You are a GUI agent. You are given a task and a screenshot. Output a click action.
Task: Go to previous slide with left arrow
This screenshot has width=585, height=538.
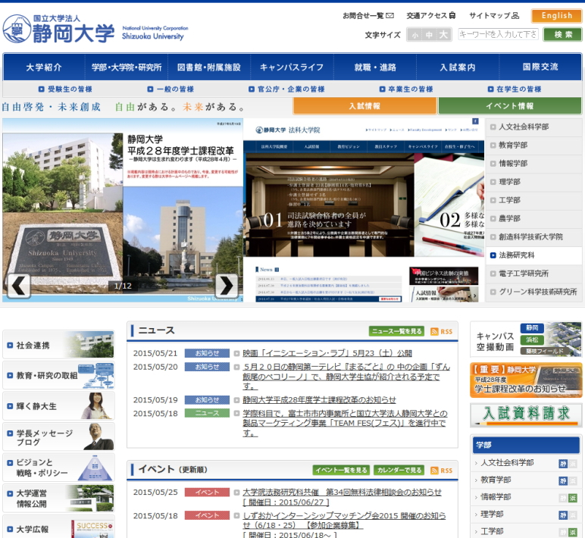(19, 285)
